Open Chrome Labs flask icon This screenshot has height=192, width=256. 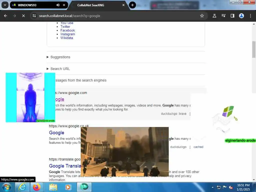214,16
